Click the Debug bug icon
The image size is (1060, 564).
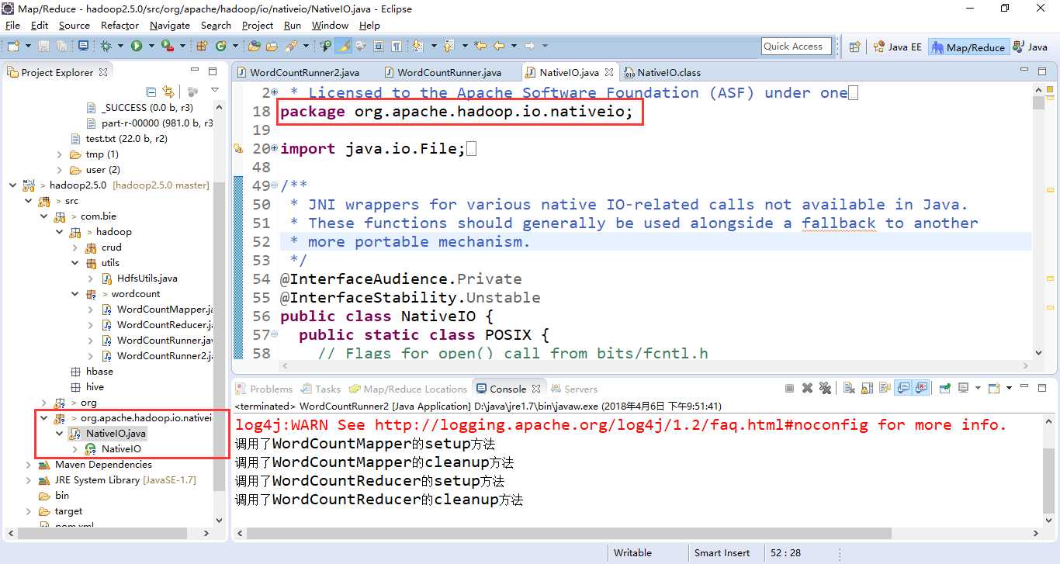pyautogui.click(x=106, y=47)
